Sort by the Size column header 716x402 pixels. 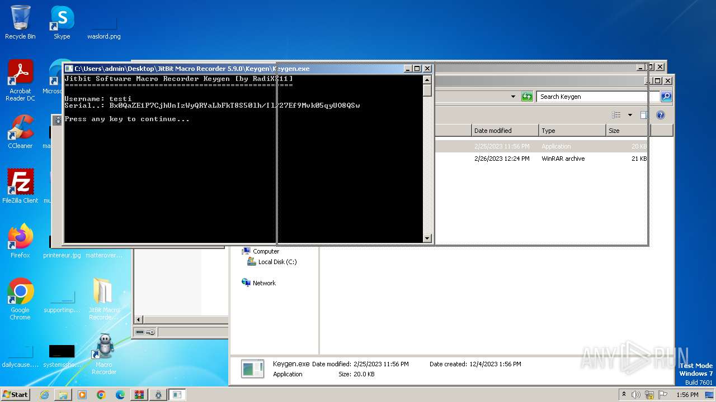[x=628, y=131]
